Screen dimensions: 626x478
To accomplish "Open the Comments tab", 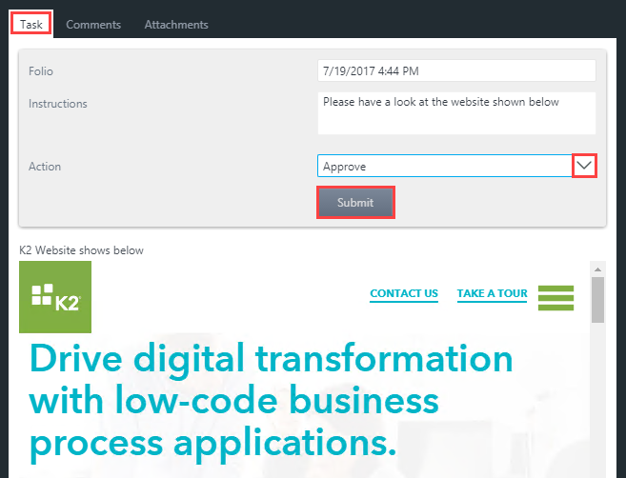I will click(x=93, y=25).
